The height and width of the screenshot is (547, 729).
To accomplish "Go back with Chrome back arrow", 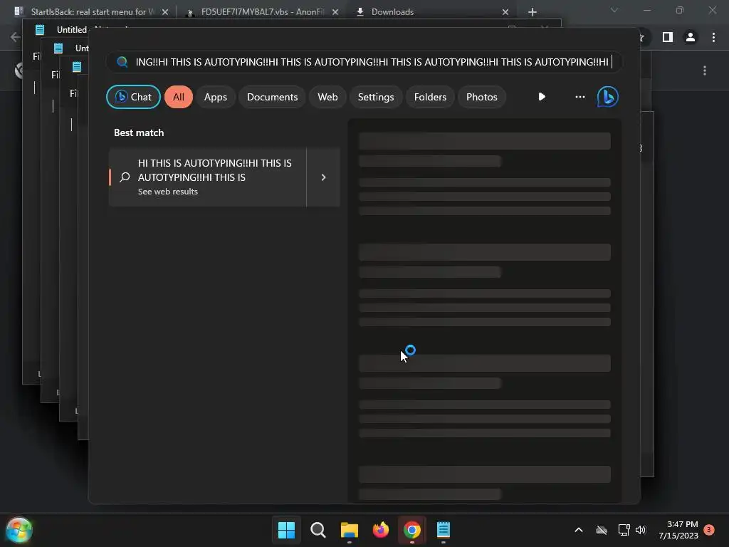I will [15, 37].
